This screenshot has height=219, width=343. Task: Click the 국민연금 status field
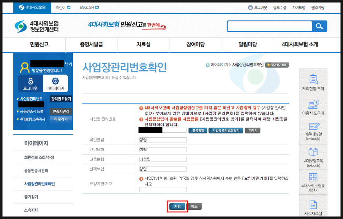coord(163,140)
